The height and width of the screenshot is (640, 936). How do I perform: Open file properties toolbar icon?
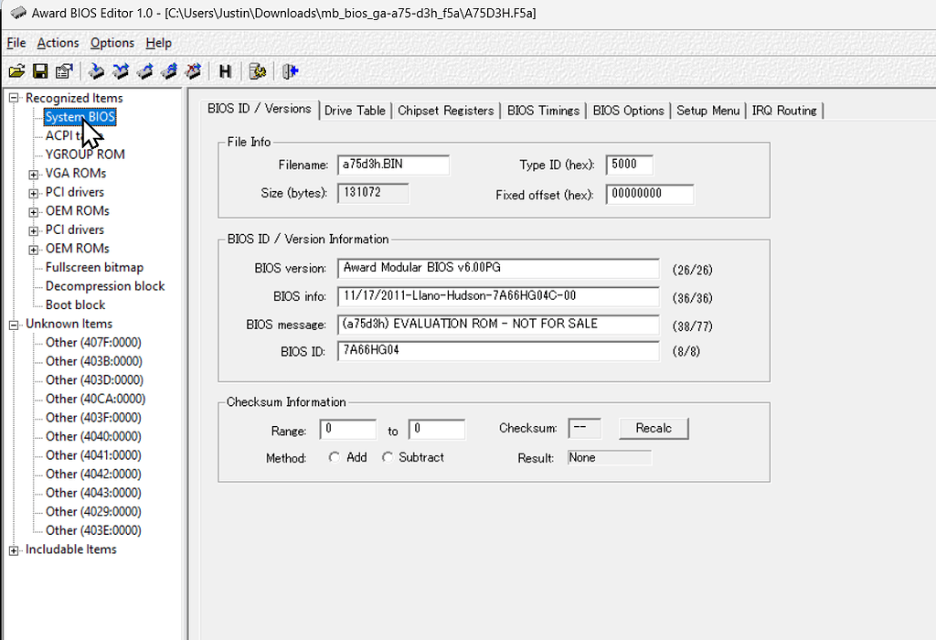pyautogui.click(x=63, y=70)
